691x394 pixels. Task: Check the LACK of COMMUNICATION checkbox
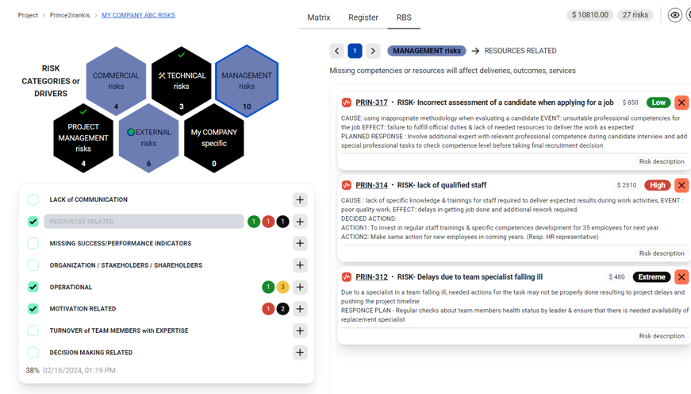pos(33,200)
